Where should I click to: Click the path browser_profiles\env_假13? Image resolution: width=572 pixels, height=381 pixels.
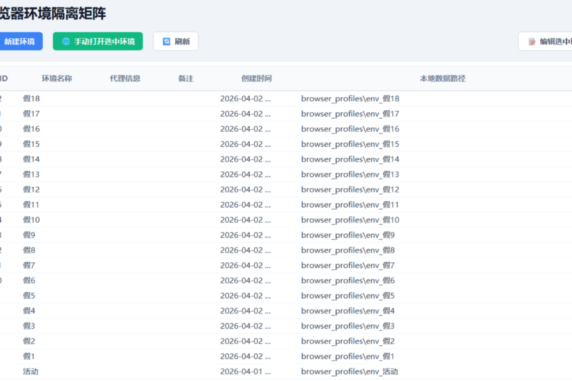tap(350, 174)
